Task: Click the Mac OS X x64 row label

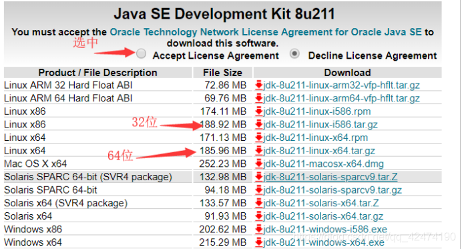Action: pyautogui.click(x=35, y=164)
